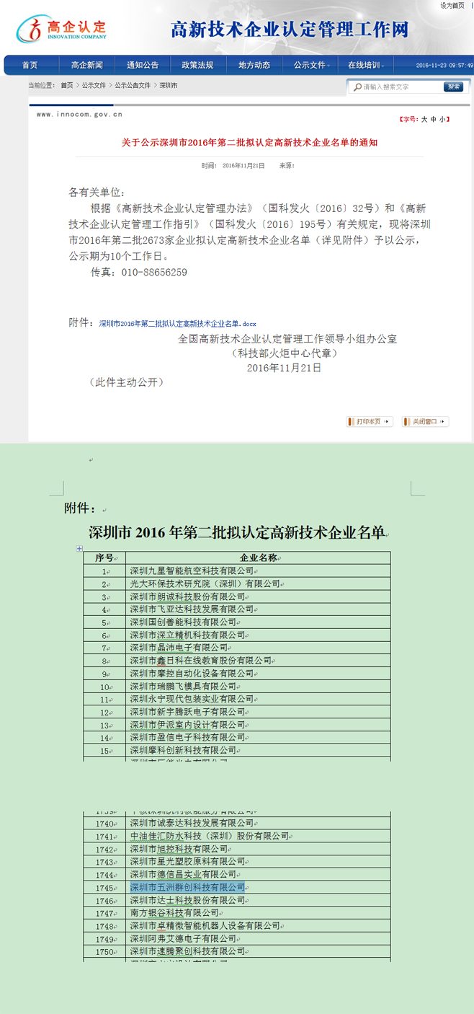Click the table move handle icon
This screenshot has height=1014, width=474.
click(x=79, y=549)
